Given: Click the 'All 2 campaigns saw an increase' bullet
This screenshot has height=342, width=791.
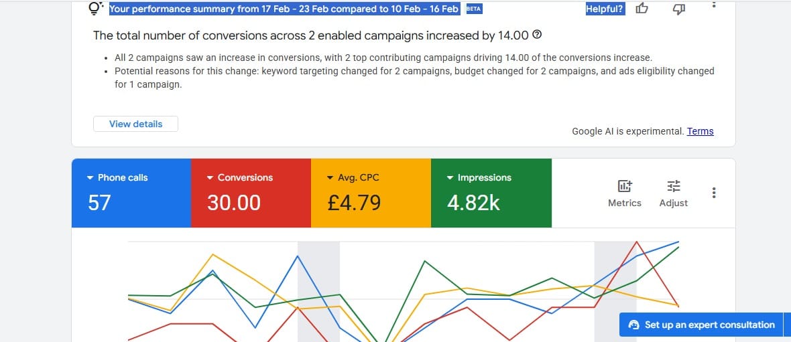Looking at the screenshot, I should [383, 58].
